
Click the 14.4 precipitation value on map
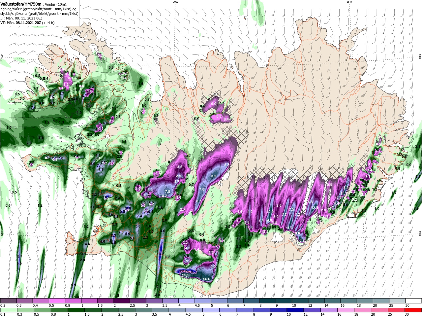[x=206, y=279]
